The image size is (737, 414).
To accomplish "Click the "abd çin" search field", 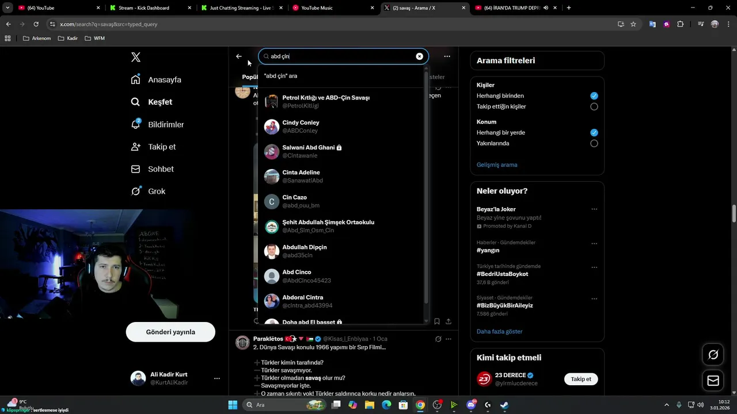I will 343,56.
